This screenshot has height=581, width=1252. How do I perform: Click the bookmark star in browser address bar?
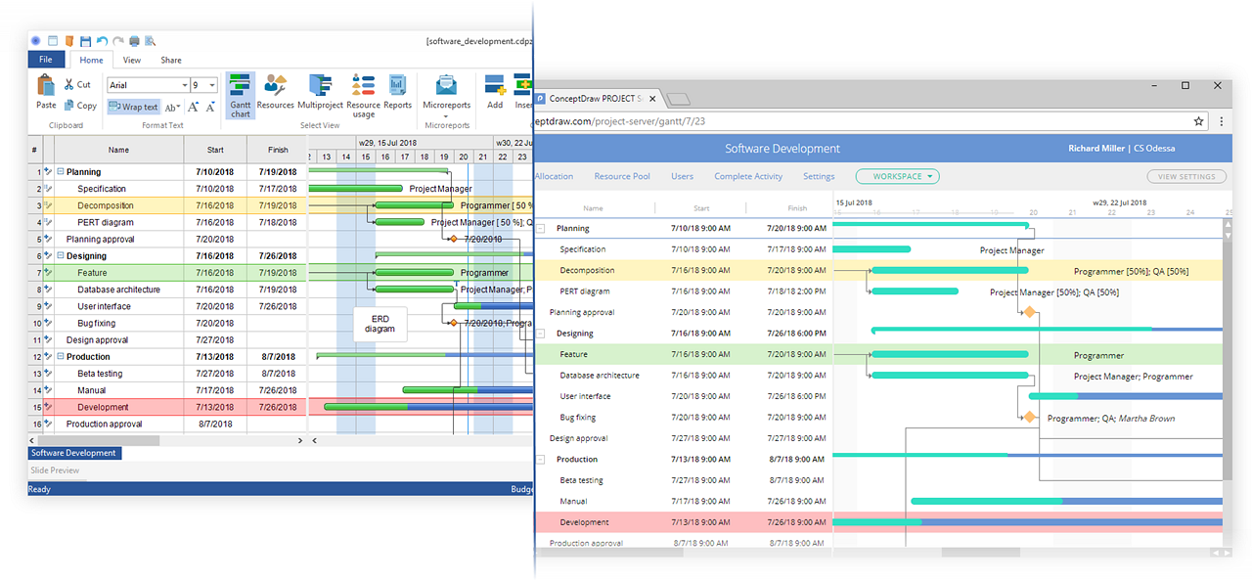[1198, 121]
